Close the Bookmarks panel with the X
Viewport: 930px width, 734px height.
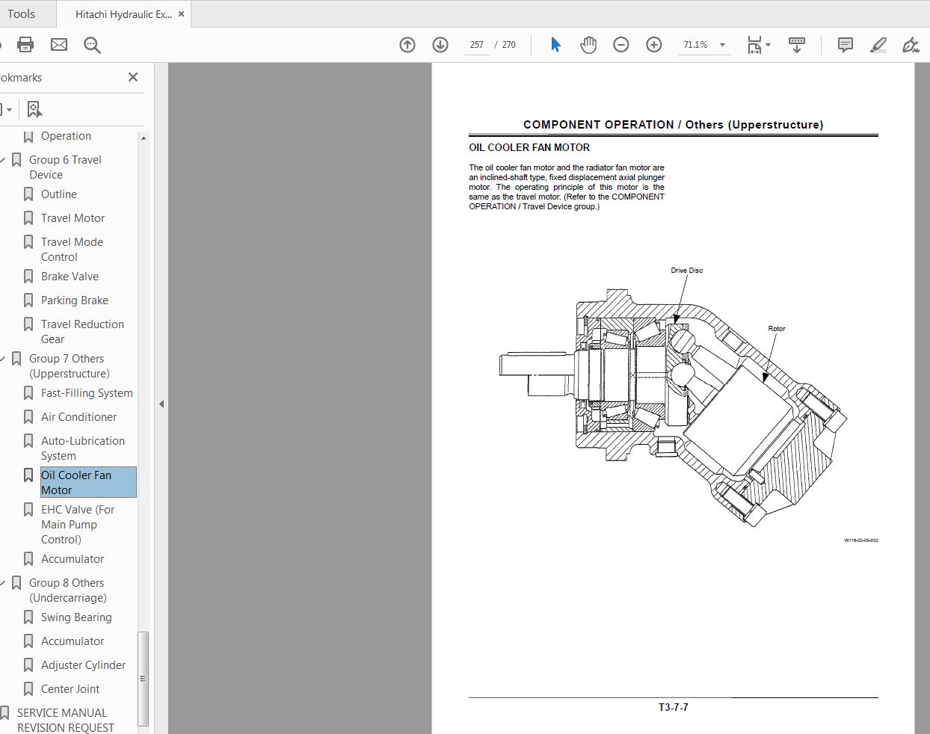(x=132, y=77)
